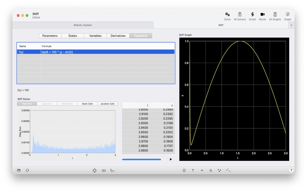Click the Graph toolbar icon
The image size is (307, 192).
pos(287,16)
